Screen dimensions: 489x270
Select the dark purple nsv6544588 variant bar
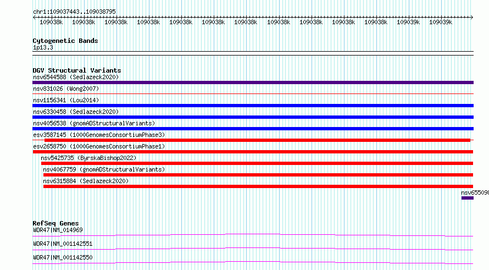pos(253,82)
